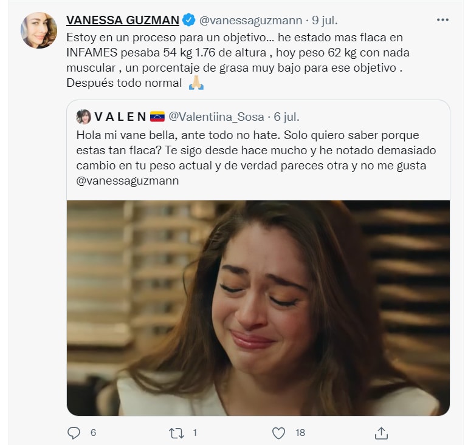The image size is (465, 445).
Task: Click @vanessaguzmann mention in quoted tweet
Action: [125, 181]
